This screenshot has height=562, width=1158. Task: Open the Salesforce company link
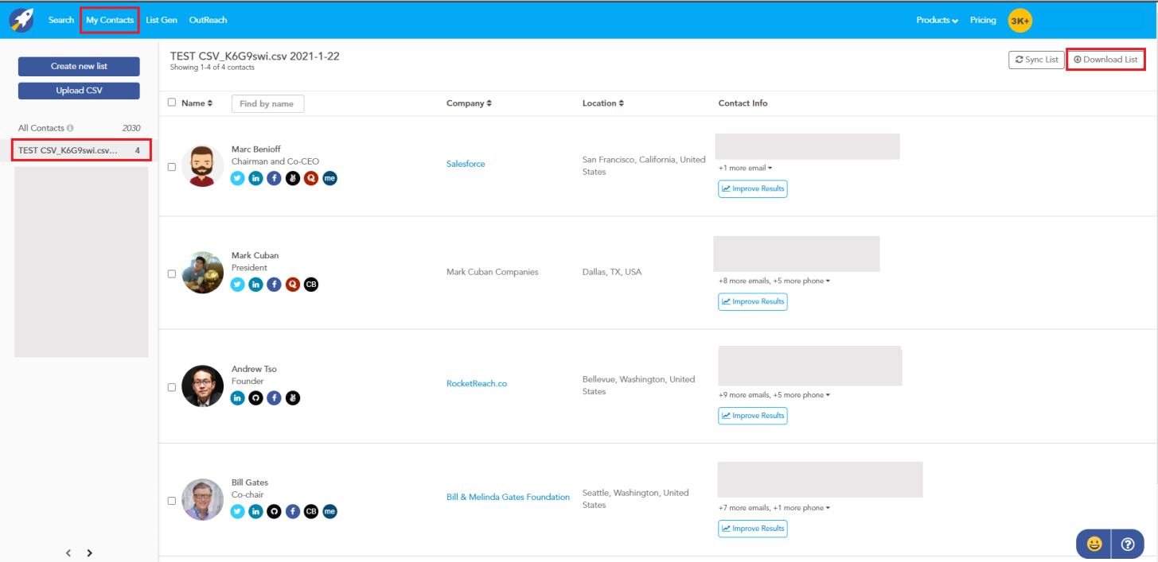coord(466,164)
